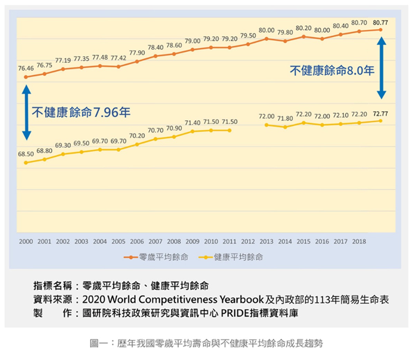The height and width of the screenshot is (360, 415).
Task: Click the 2018 label on the x-axis
Action: click(359, 242)
